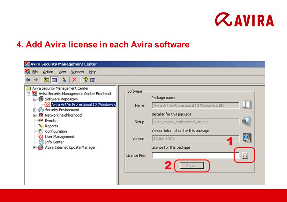Select Configuration label in tree
This screenshot has height=202, width=287.
(x=56, y=131)
